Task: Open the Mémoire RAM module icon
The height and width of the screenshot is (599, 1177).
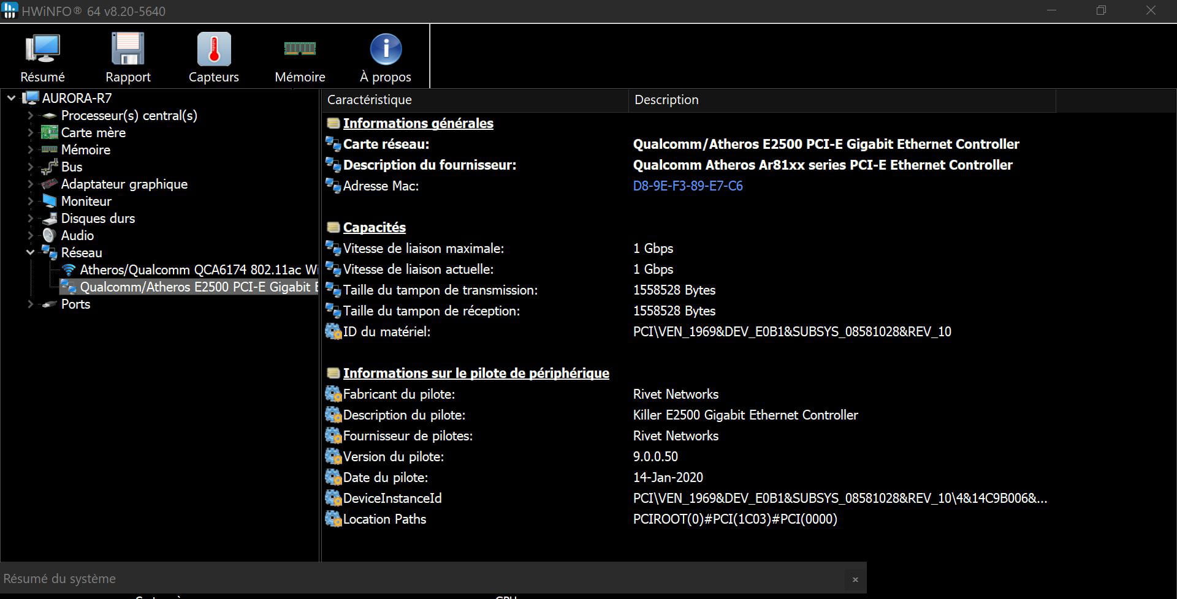Action: pyautogui.click(x=300, y=48)
